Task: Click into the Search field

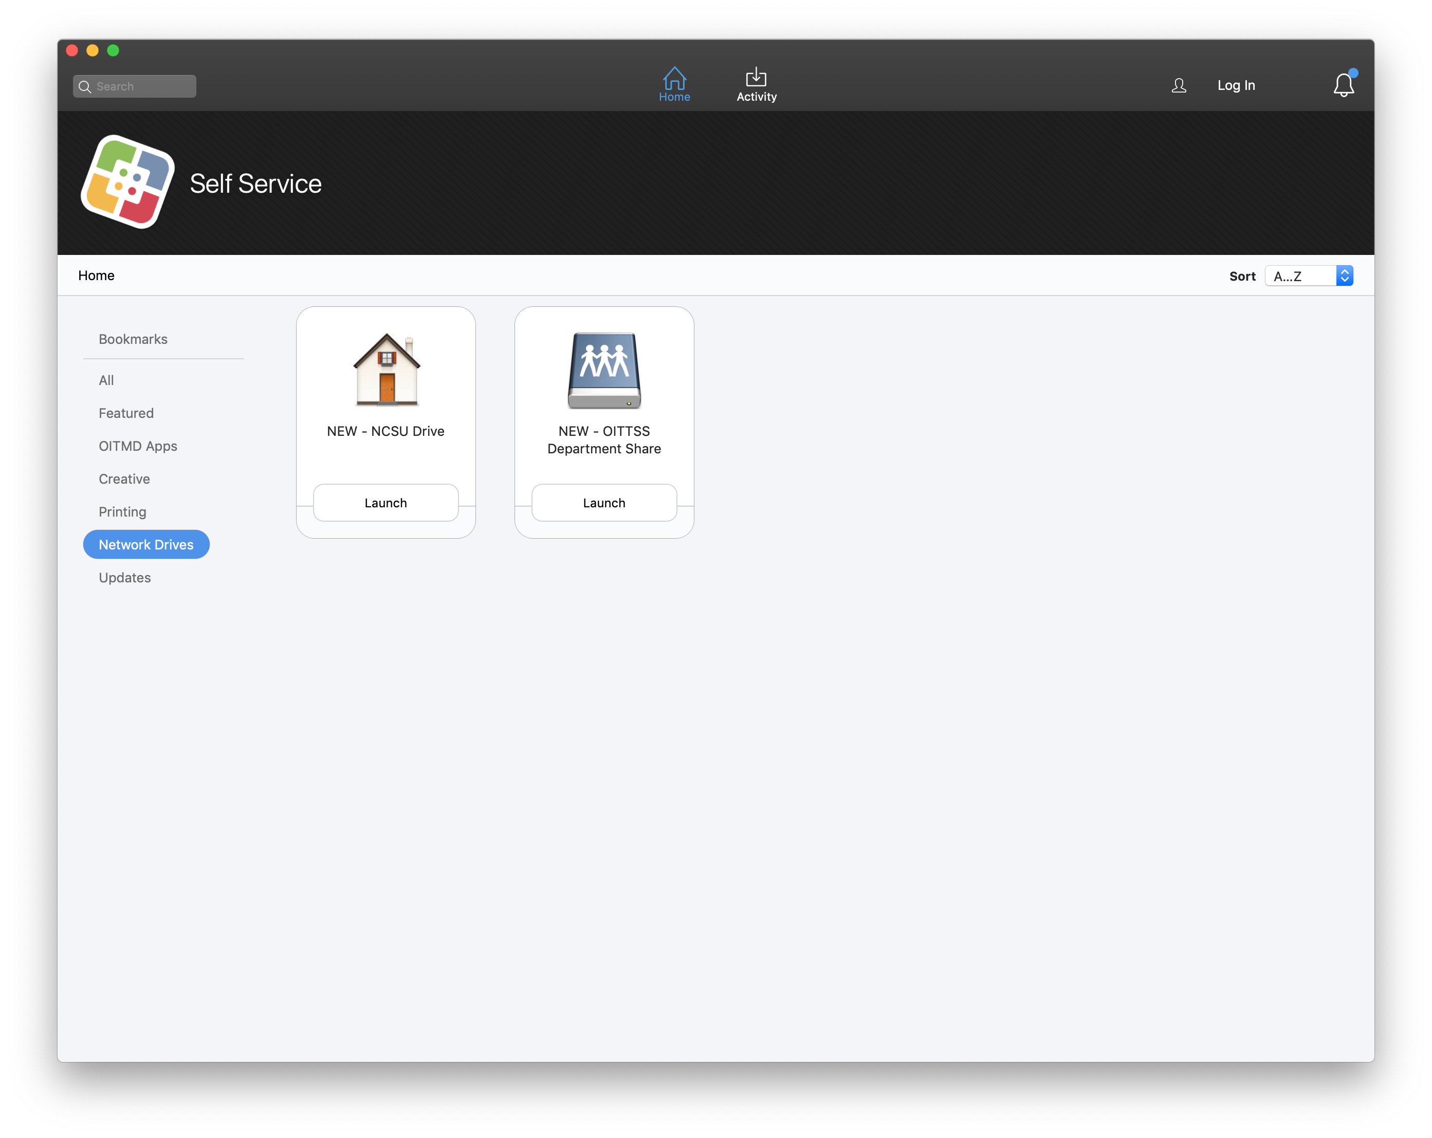Action: tap(143, 86)
